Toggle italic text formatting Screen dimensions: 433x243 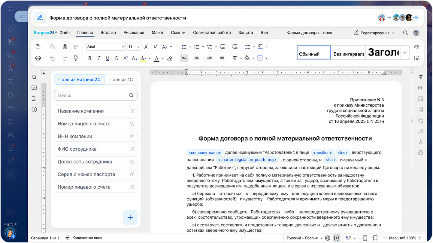[98, 58]
